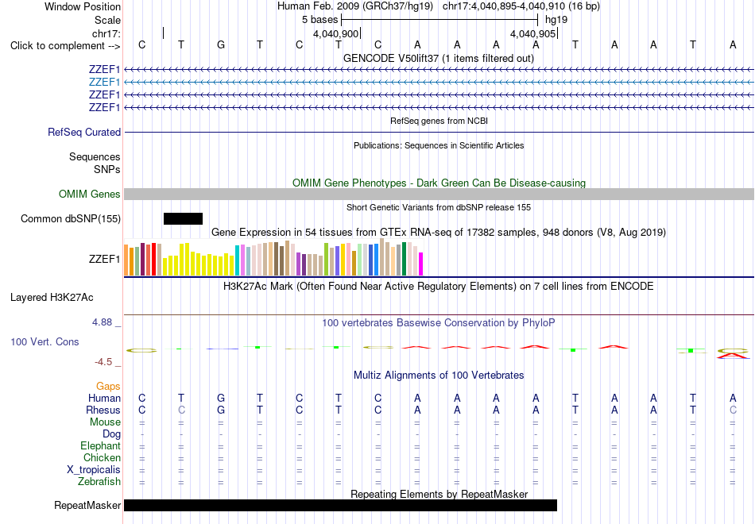Open the GTEx Gene Expression track title

point(439,233)
